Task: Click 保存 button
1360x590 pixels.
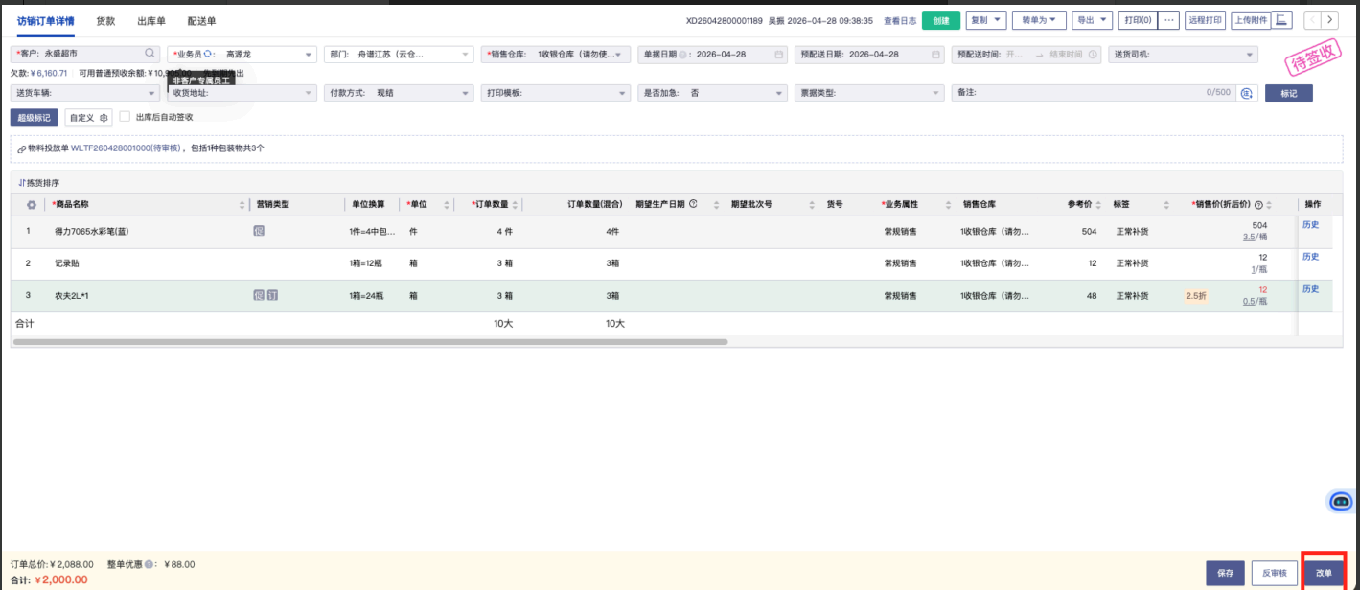Action: 1226,573
